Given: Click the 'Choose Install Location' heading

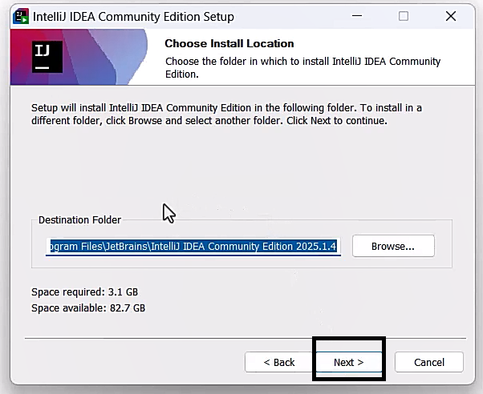Looking at the screenshot, I should click(229, 43).
